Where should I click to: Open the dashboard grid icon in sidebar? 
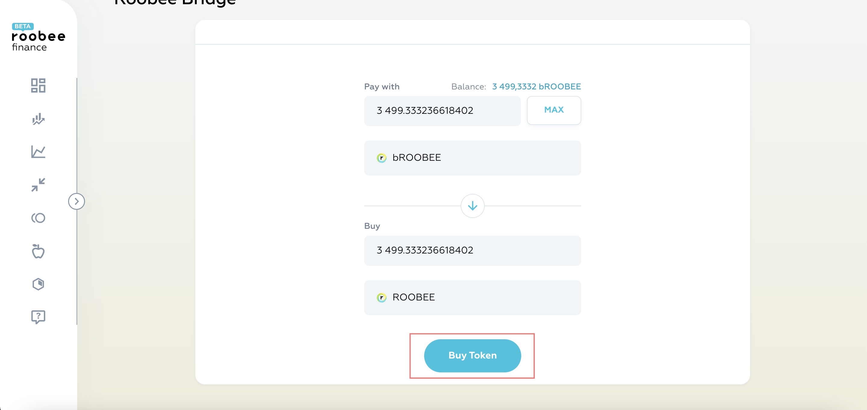(38, 85)
